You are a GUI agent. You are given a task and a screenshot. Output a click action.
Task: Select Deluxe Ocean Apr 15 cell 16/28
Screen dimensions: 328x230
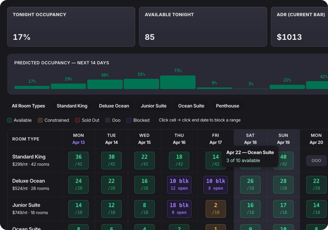coord(145,185)
